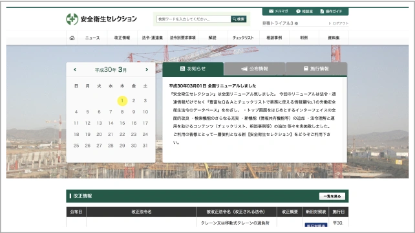Viewport: 415px width, 233px height.
Task: Open チェックリスト menu item
Action: pos(243,38)
